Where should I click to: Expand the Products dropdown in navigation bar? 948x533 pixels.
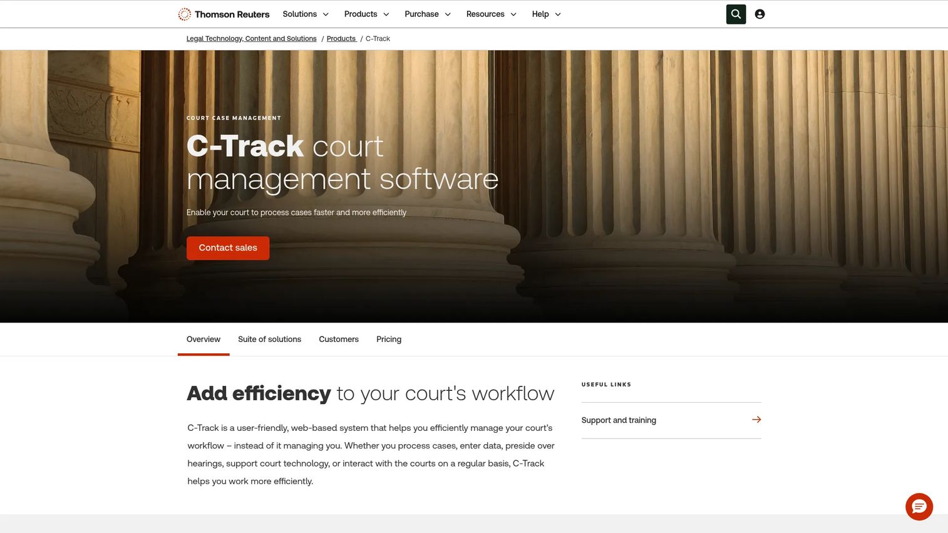[367, 14]
